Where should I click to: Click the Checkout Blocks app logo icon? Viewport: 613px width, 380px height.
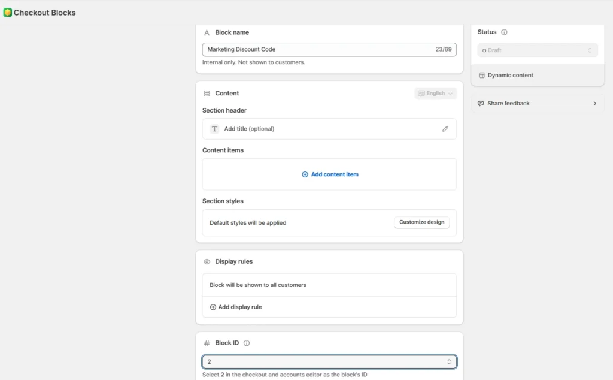click(x=7, y=13)
